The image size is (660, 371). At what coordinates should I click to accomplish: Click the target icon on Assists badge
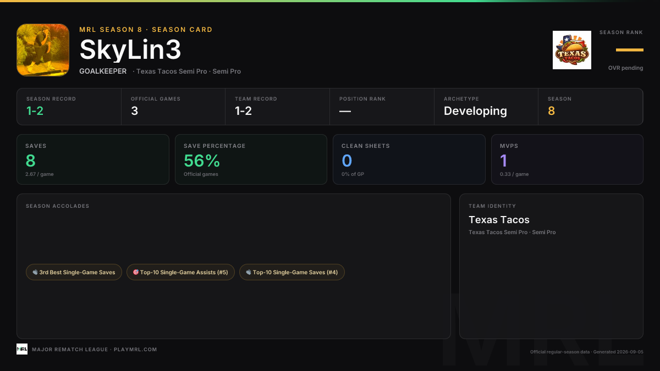pos(136,272)
